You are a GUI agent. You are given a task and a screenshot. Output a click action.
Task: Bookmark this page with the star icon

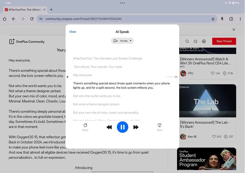(213, 19)
